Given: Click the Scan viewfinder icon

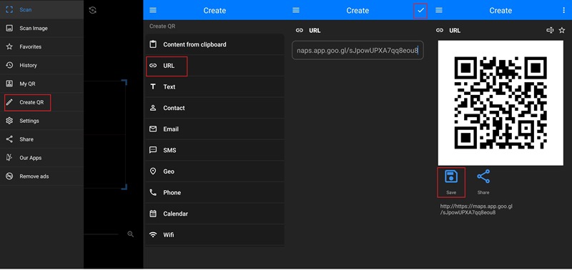Looking at the screenshot, I should tap(9, 10).
